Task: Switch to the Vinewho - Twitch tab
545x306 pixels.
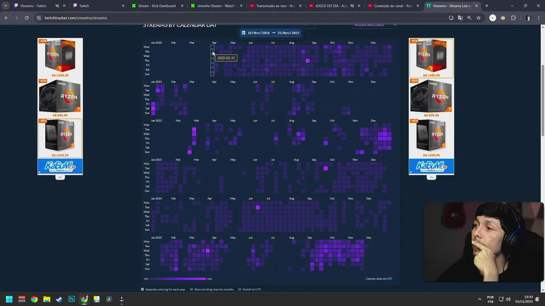Action: coord(33,6)
